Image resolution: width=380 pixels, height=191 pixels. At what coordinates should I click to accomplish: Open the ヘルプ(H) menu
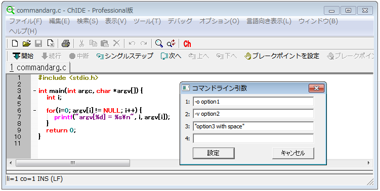click(x=23, y=31)
